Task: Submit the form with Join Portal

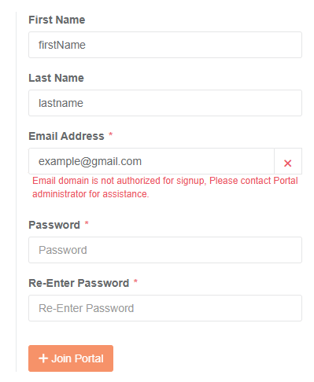Action: [71, 358]
